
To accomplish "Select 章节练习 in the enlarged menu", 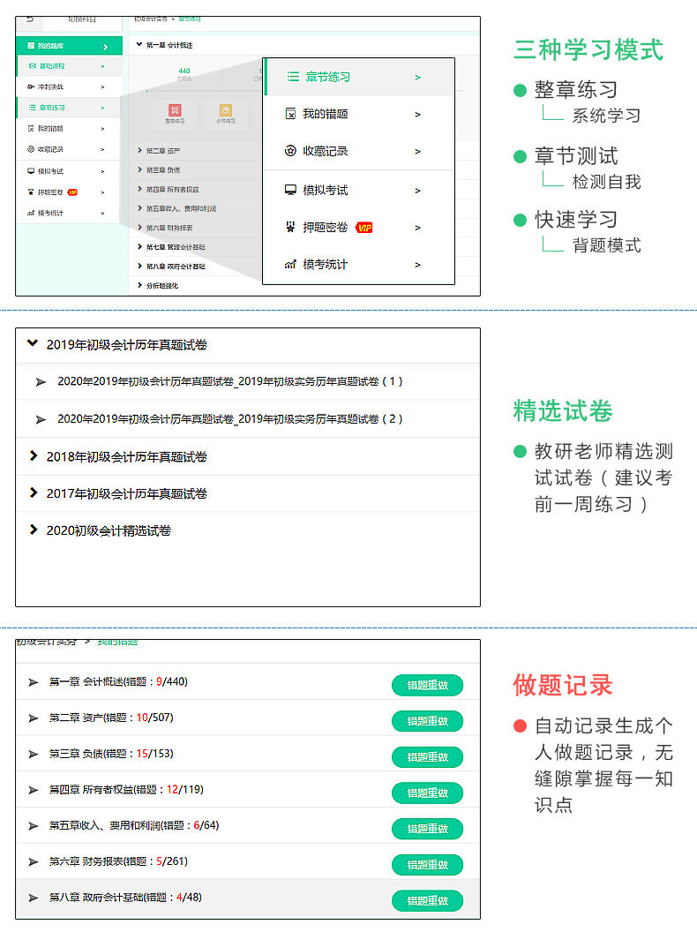I will pos(359,77).
